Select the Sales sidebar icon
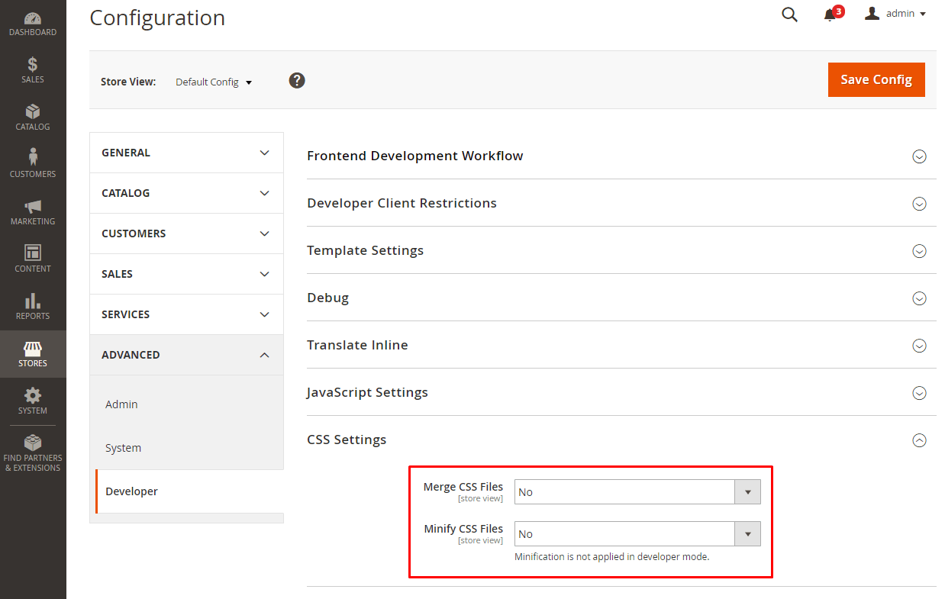This screenshot has height=599, width=945. (x=33, y=69)
